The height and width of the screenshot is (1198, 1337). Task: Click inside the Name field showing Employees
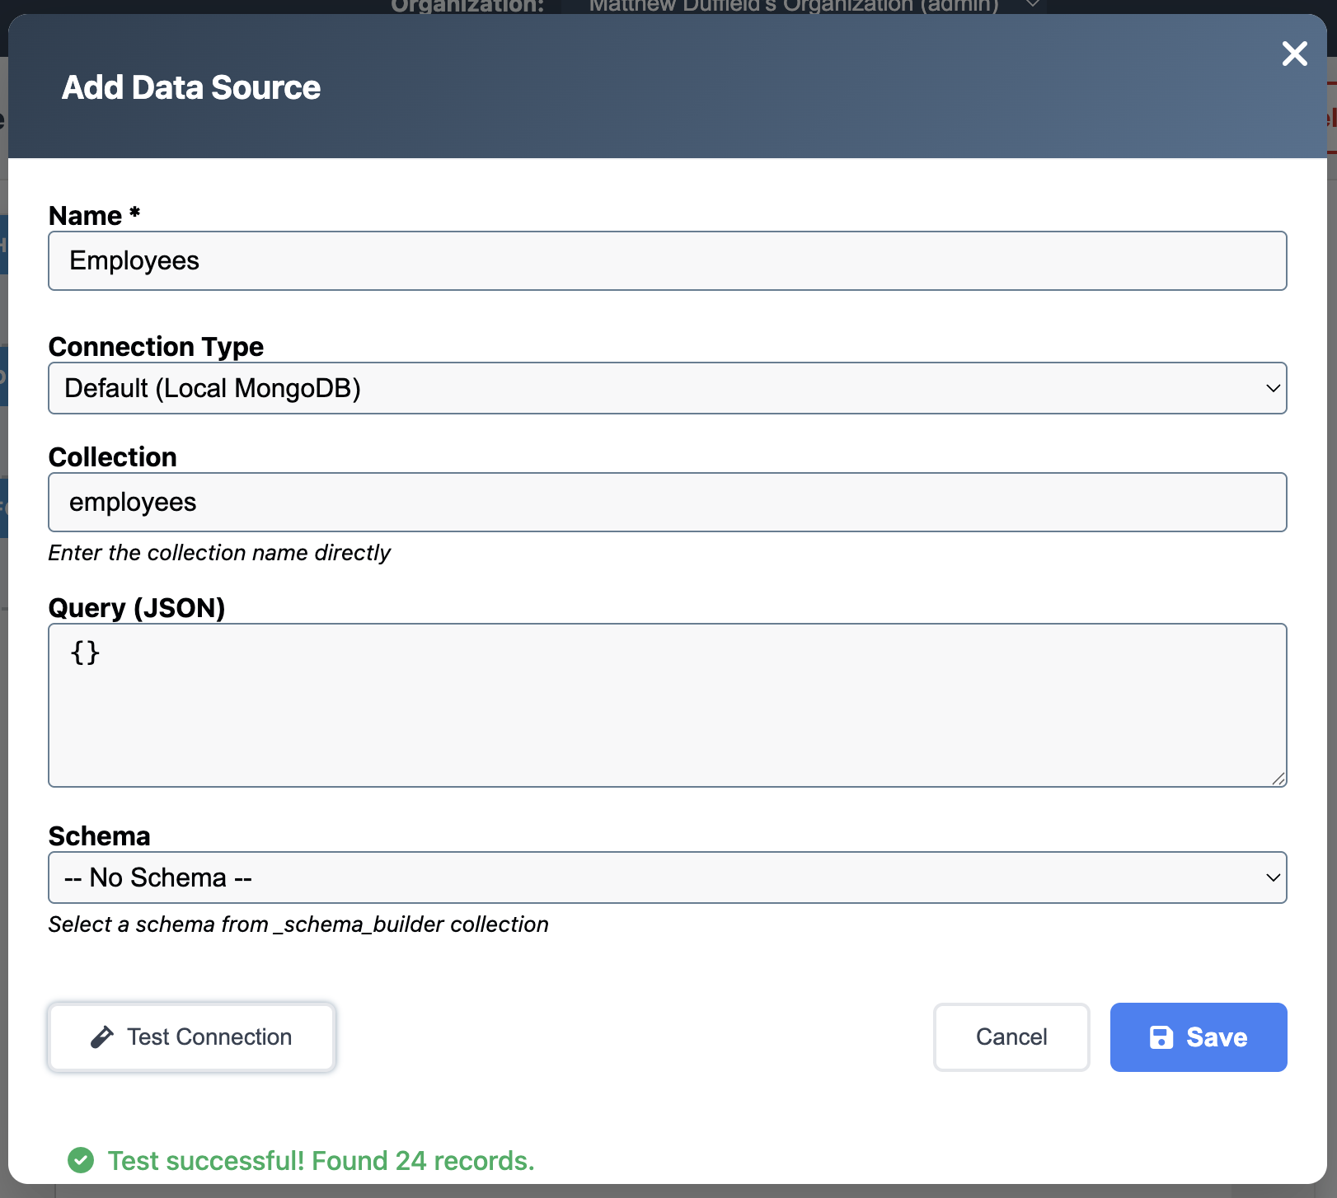pyautogui.click(x=668, y=260)
